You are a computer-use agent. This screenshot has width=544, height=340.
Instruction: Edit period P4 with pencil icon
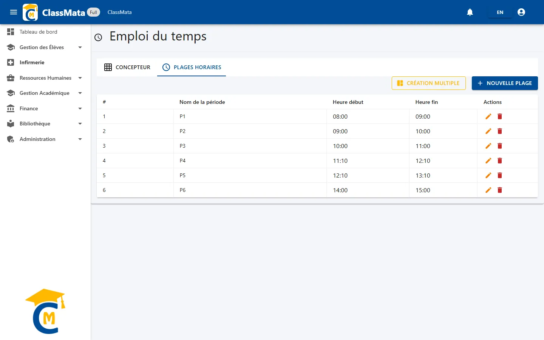488,161
